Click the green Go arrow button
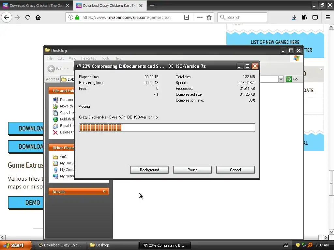Screen dimensions: 334x250 click(x=289, y=79)
